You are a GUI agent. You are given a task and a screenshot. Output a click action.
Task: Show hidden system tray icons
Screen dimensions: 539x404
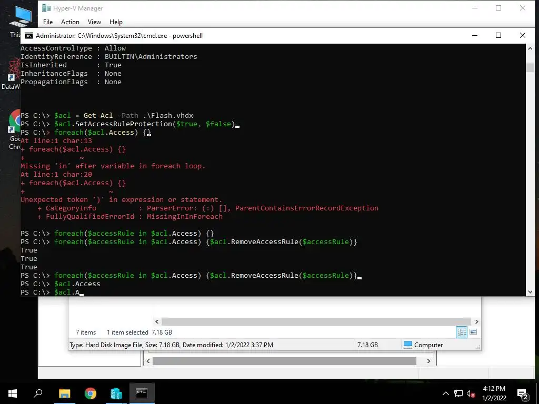pyautogui.click(x=445, y=393)
